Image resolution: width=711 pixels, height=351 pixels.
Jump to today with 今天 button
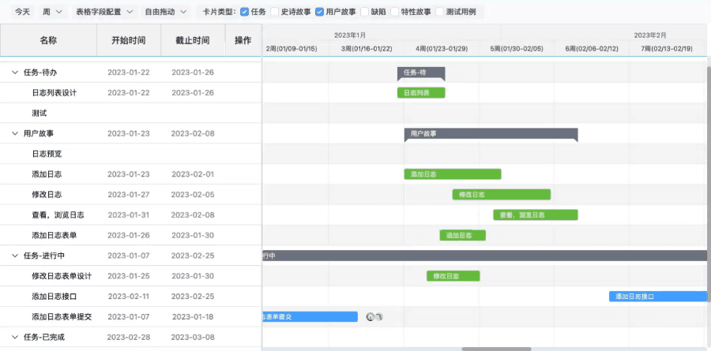pyautogui.click(x=23, y=12)
